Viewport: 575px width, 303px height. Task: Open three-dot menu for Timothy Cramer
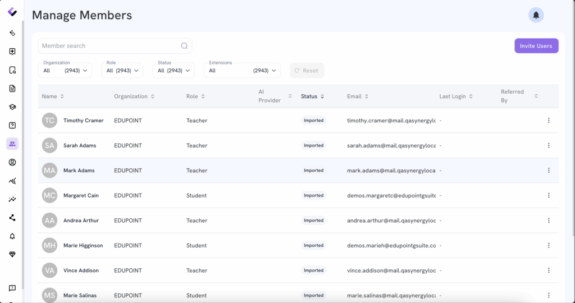pos(549,121)
